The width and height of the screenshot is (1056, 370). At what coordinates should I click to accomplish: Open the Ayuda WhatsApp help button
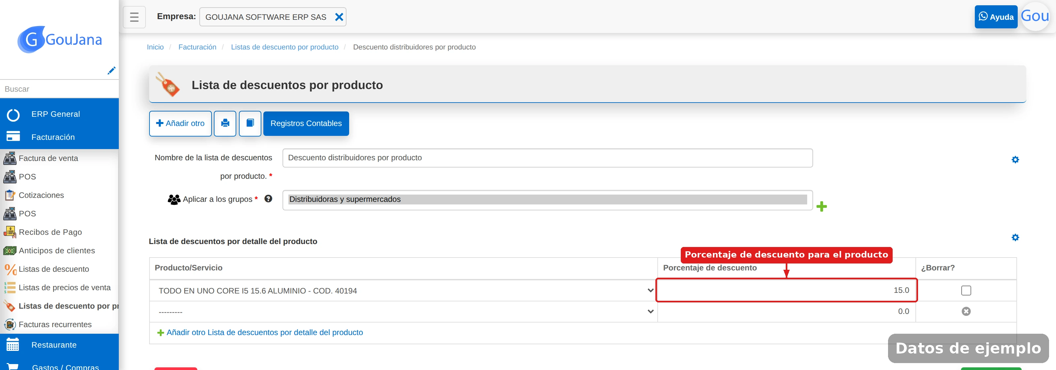(996, 17)
